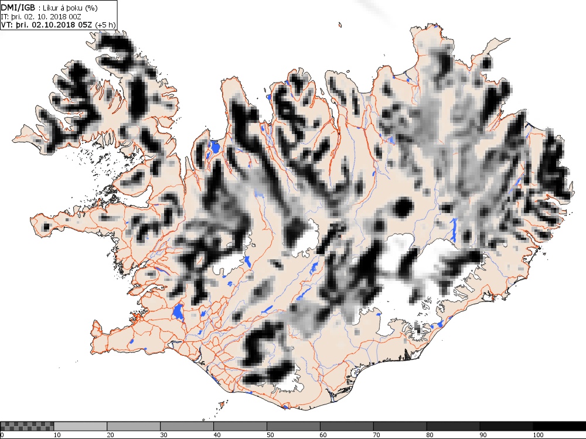Screen dimensions: 586x439
Task: Click the legend label '100'
Action: (x=538, y=435)
